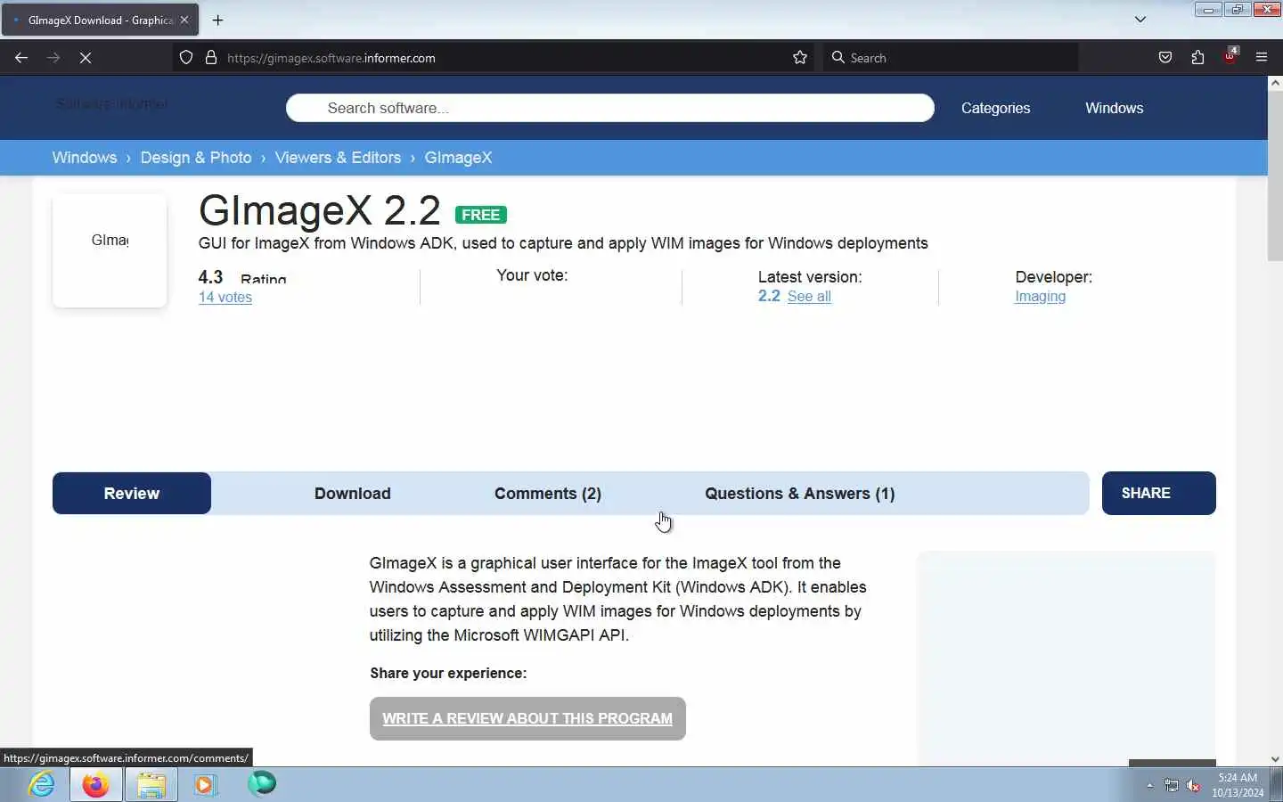Focus the Search software field
The image size is (1283, 802).
coord(610,108)
